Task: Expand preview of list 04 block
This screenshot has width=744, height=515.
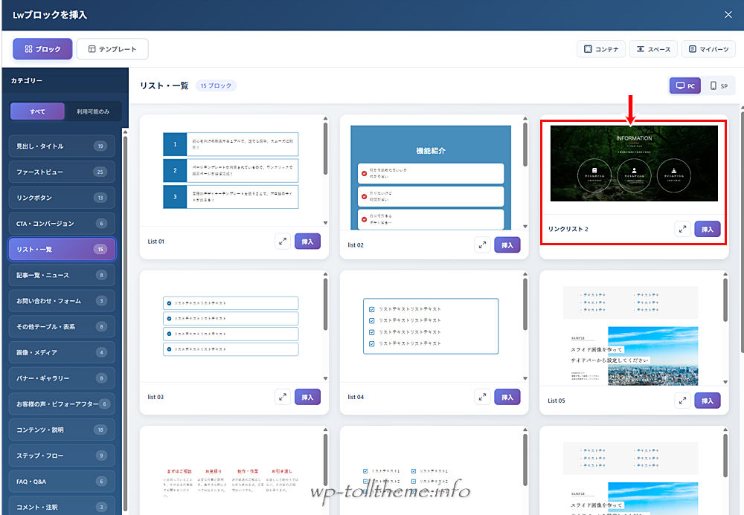Action: pyautogui.click(x=482, y=397)
